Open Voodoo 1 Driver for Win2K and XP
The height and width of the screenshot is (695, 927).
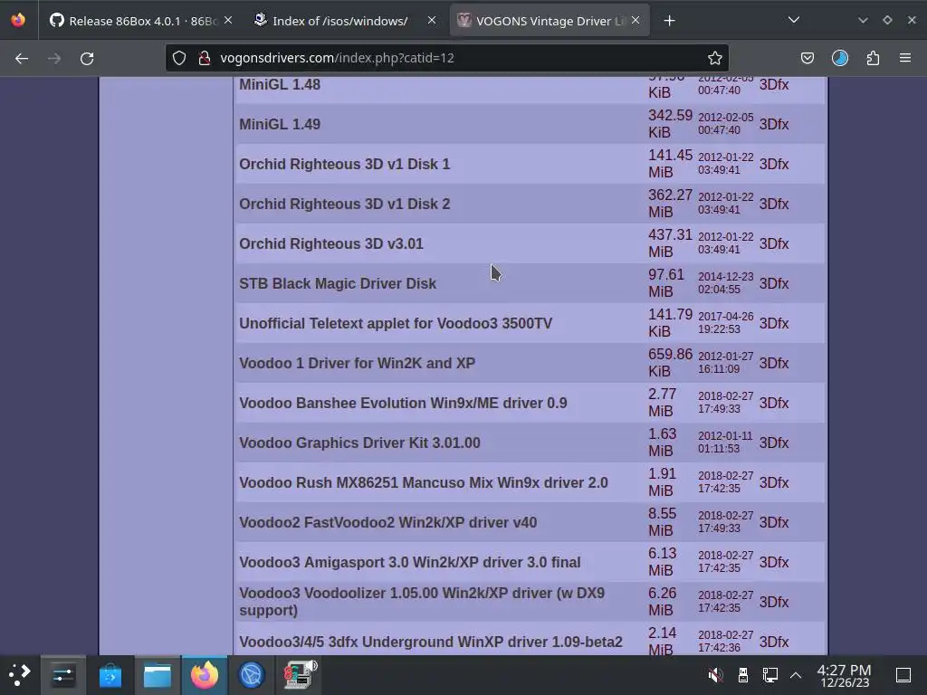[x=357, y=363]
